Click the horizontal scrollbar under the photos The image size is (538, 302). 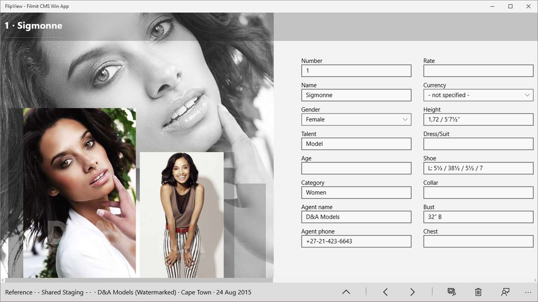137,280
